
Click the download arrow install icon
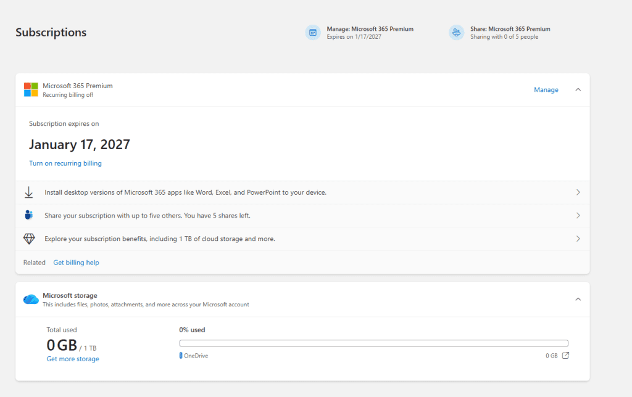[29, 192]
